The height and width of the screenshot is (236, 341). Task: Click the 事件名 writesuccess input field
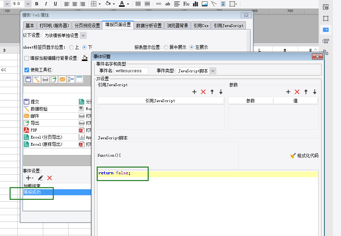click(131, 71)
